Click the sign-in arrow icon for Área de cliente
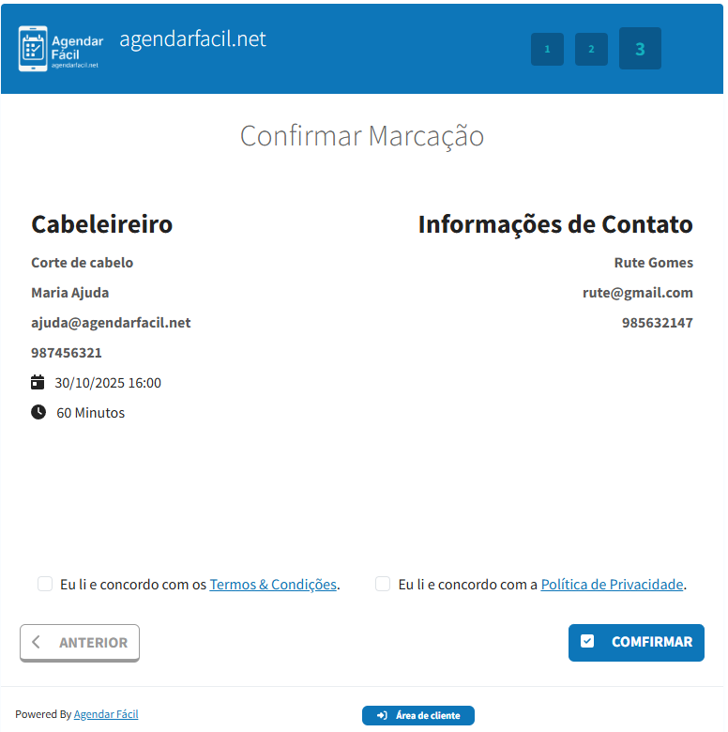728x732 pixels. tap(382, 715)
